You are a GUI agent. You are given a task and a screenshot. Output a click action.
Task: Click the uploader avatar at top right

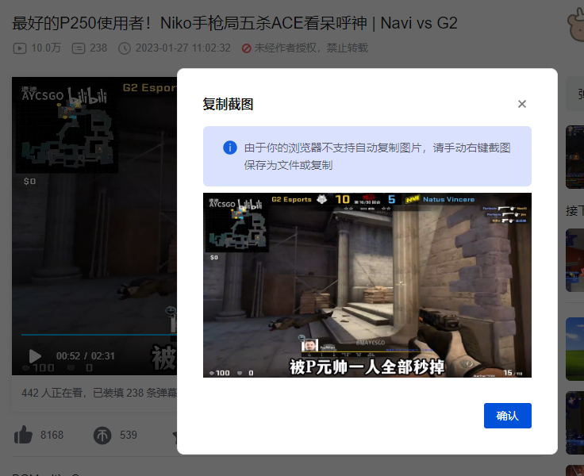point(576,25)
